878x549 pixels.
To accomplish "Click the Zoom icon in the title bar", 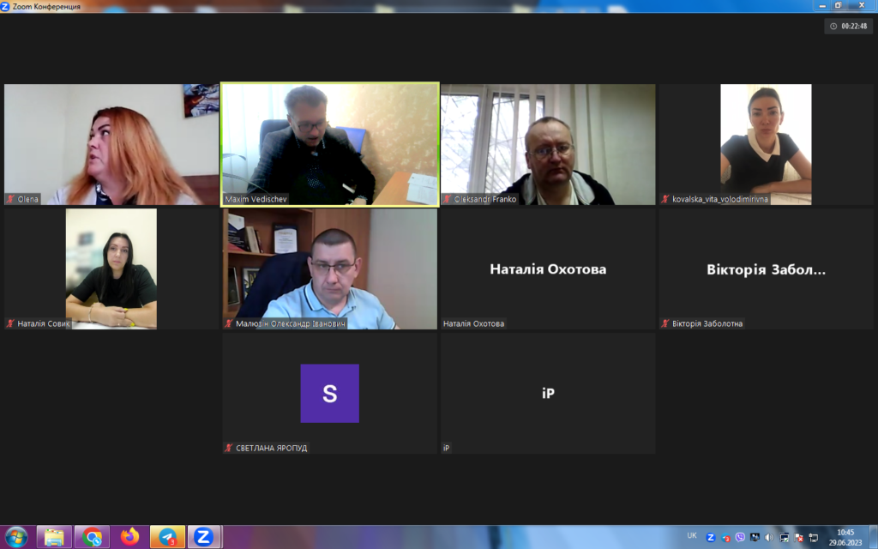I will 6,6.
